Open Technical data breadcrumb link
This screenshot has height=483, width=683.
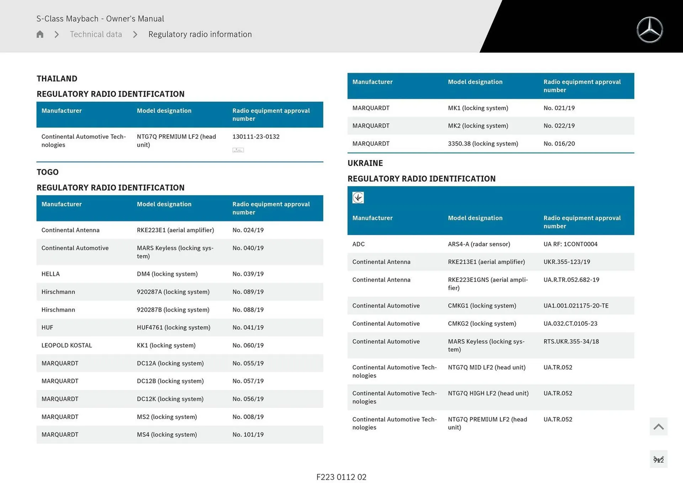tap(96, 34)
